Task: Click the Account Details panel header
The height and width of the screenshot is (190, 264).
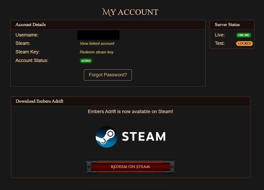Action: (108, 25)
